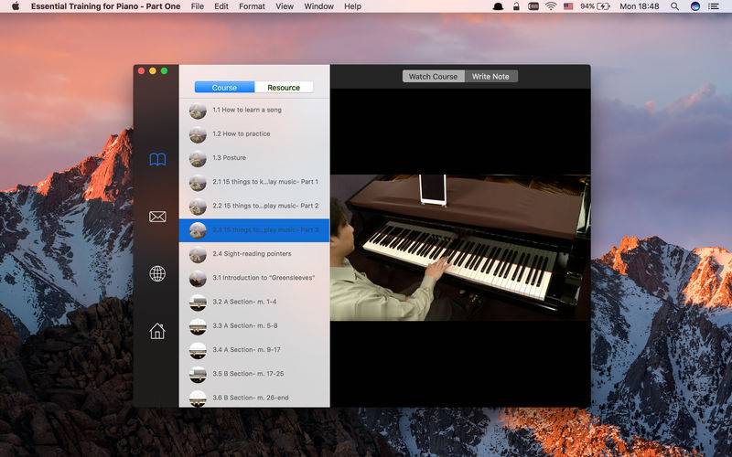
Task: Open the home sidebar icon
Action: click(157, 331)
